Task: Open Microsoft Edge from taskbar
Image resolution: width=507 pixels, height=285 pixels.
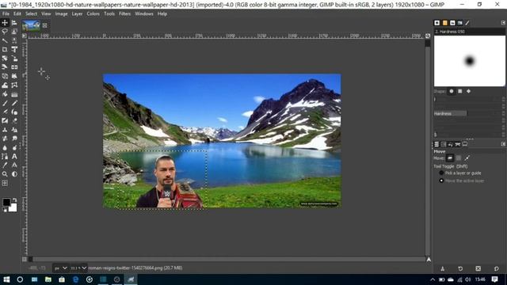Action: (76, 279)
